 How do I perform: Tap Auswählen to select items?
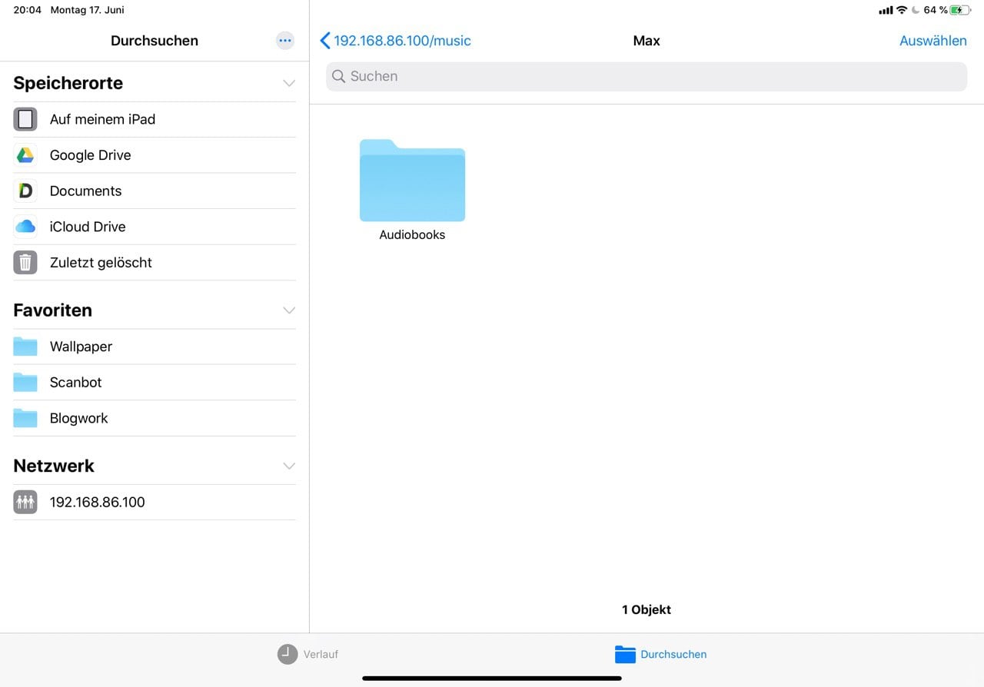933,41
